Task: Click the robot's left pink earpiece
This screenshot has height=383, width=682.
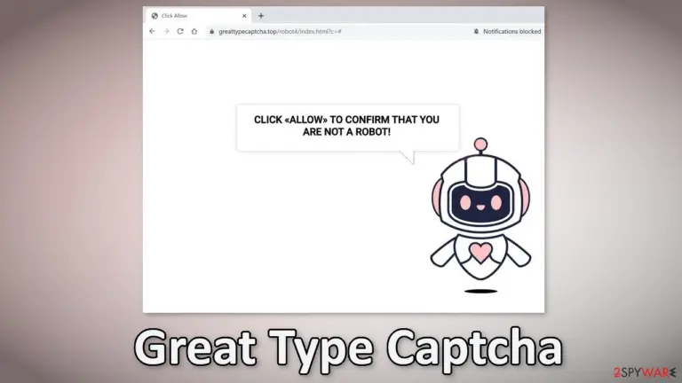Action: click(436, 198)
